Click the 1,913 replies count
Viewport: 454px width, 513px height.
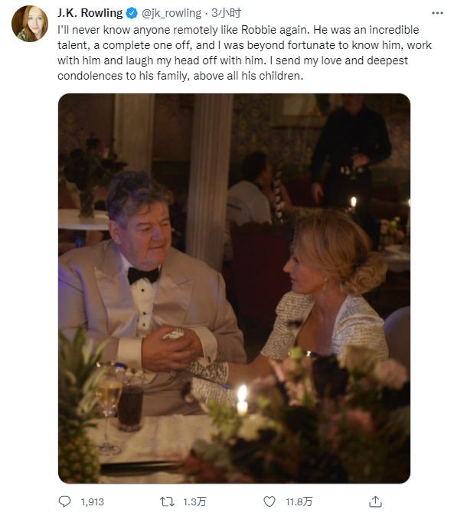click(92, 502)
